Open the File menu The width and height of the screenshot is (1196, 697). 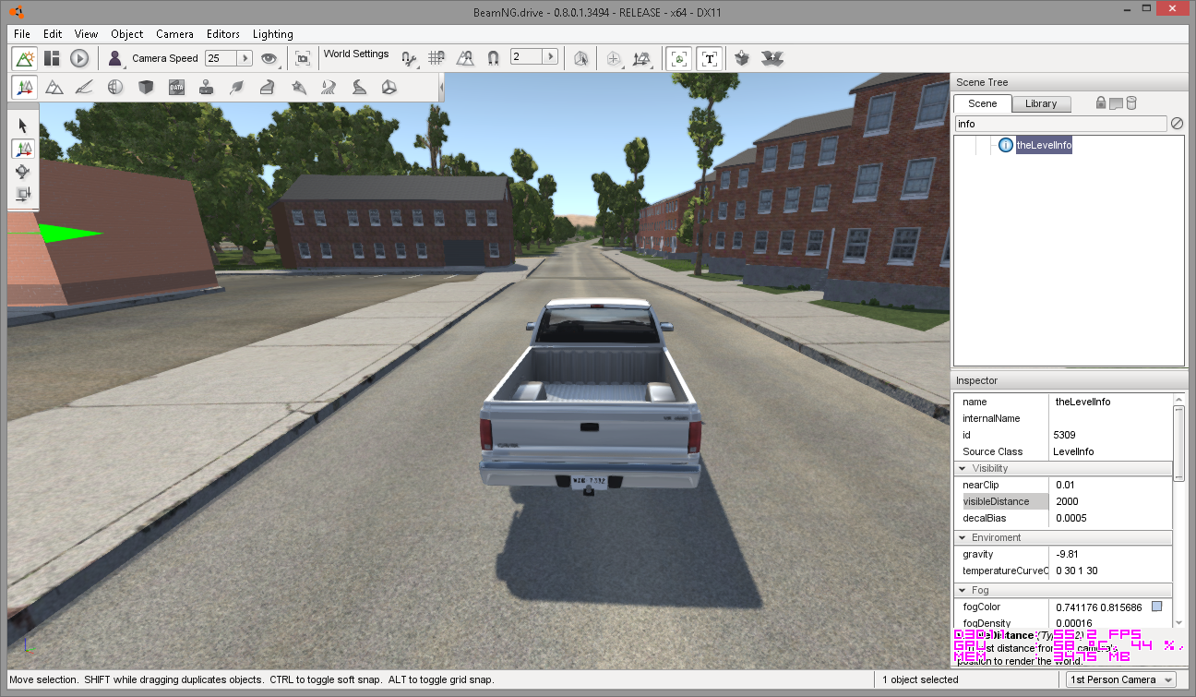pos(22,34)
